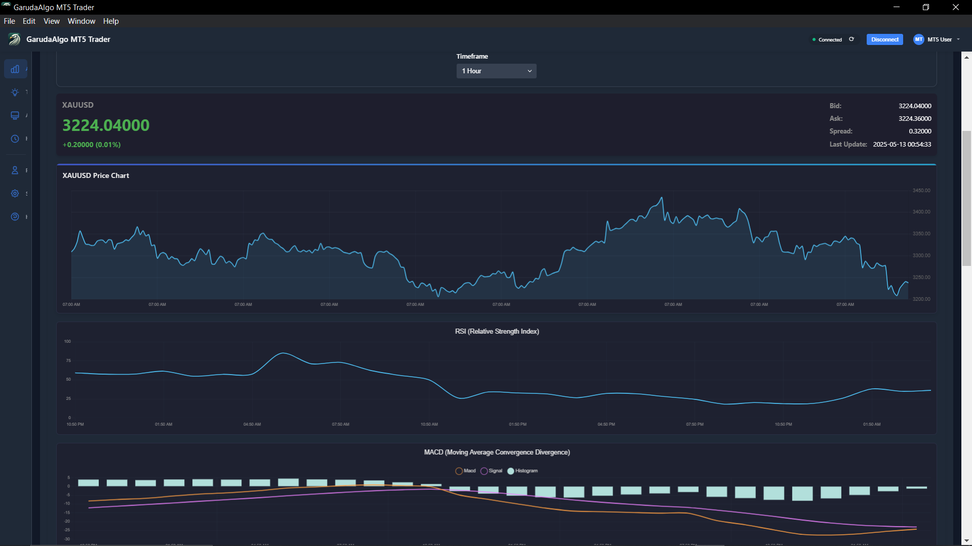Open the File menu
Image resolution: width=972 pixels, height=546 pixels.
(x=9, y=21)
